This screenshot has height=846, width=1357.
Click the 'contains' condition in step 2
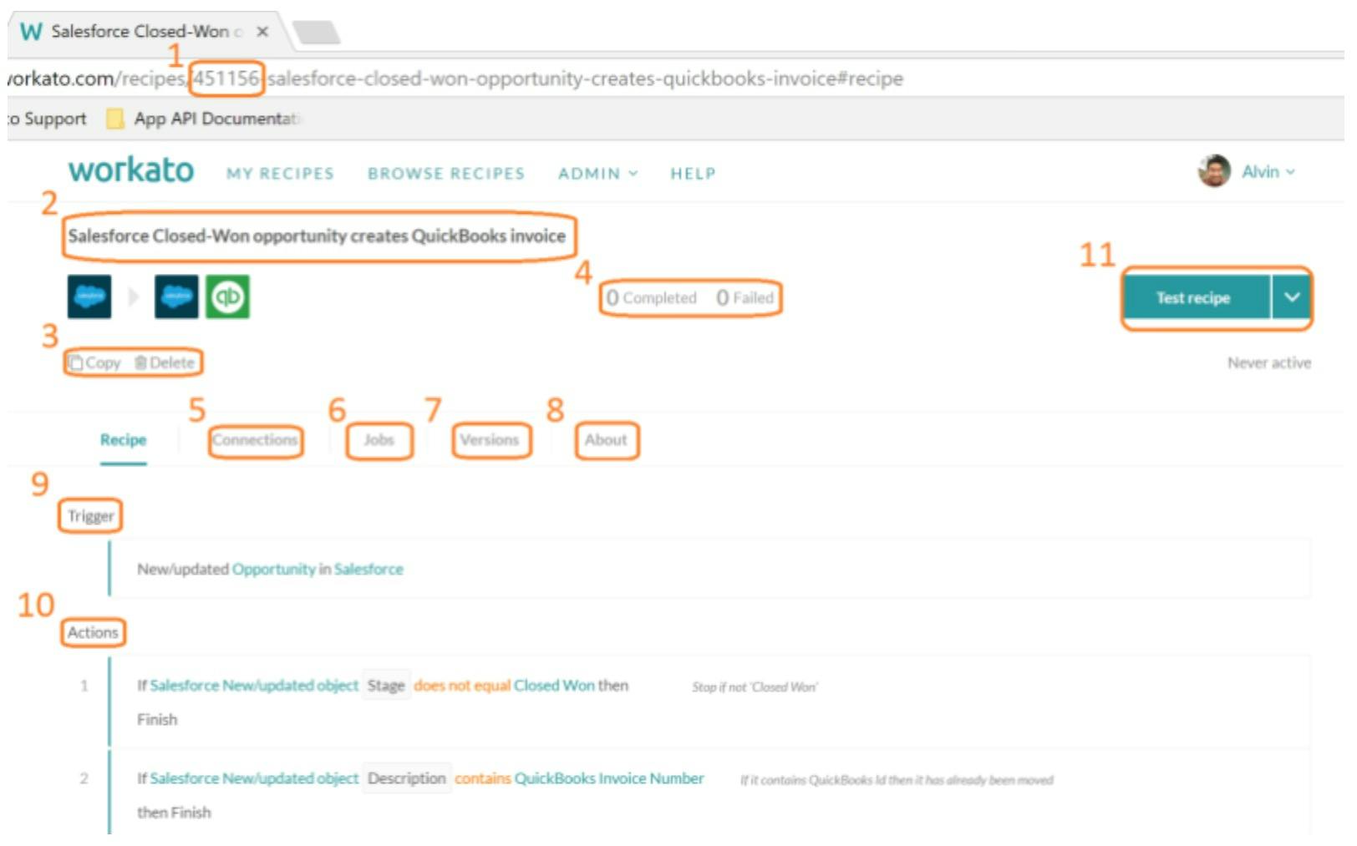pos(483,778)
